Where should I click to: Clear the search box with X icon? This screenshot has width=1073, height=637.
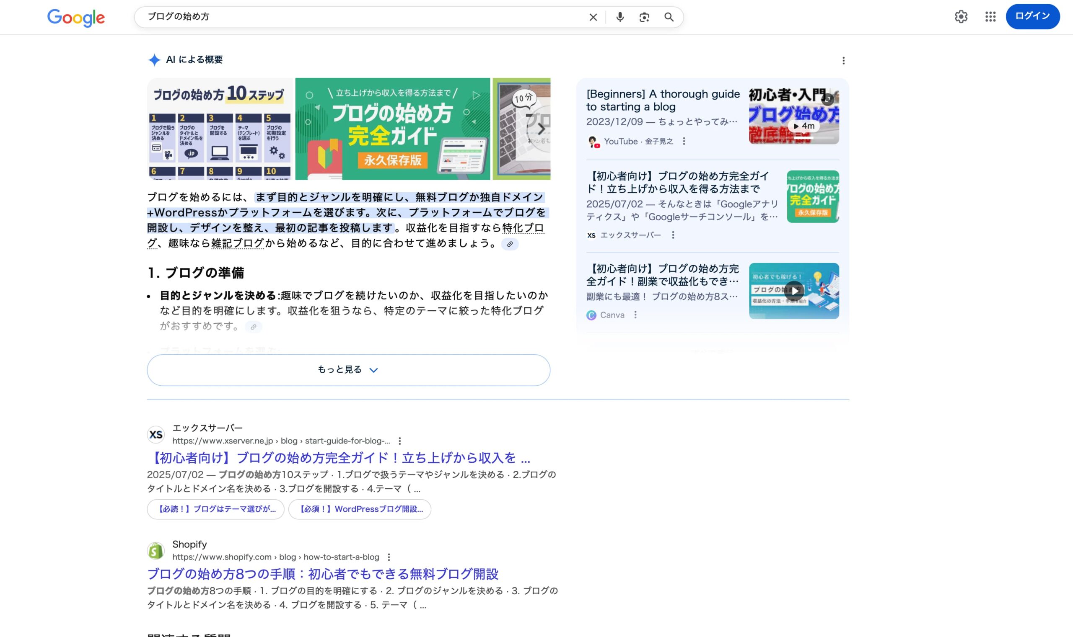593,17
